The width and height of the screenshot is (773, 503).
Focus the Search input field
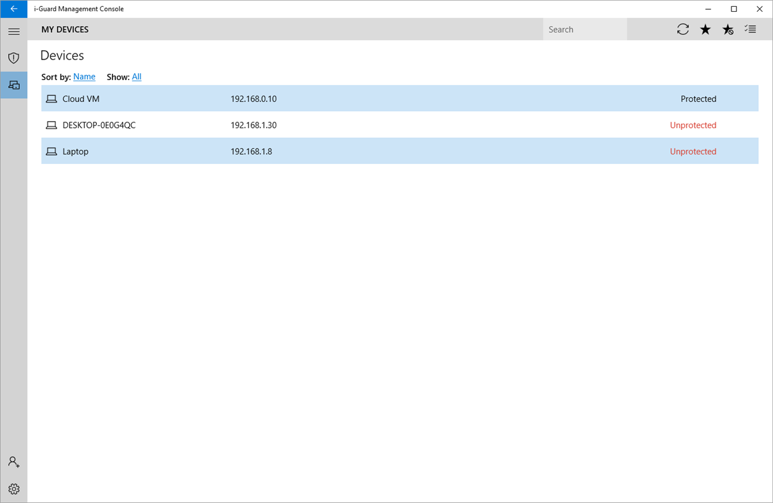click(x=585, y=29)
